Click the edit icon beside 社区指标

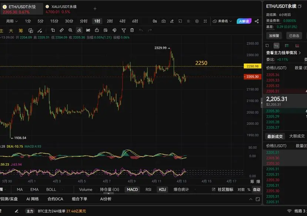pos(214,189)
